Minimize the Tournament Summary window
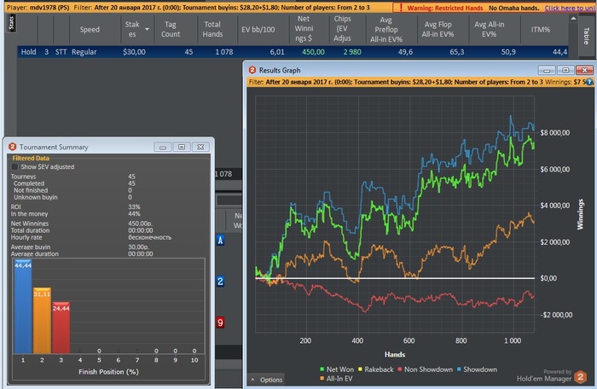Screen dimensions: 597x389 click(163, 147)
